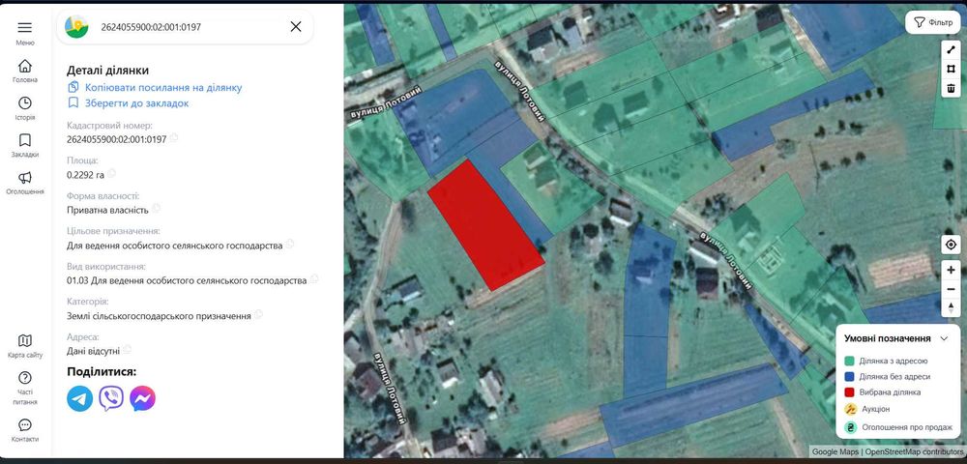Share the parcel via Viber
The height and width of the screenshot is (464, 967).
point(111,398)
